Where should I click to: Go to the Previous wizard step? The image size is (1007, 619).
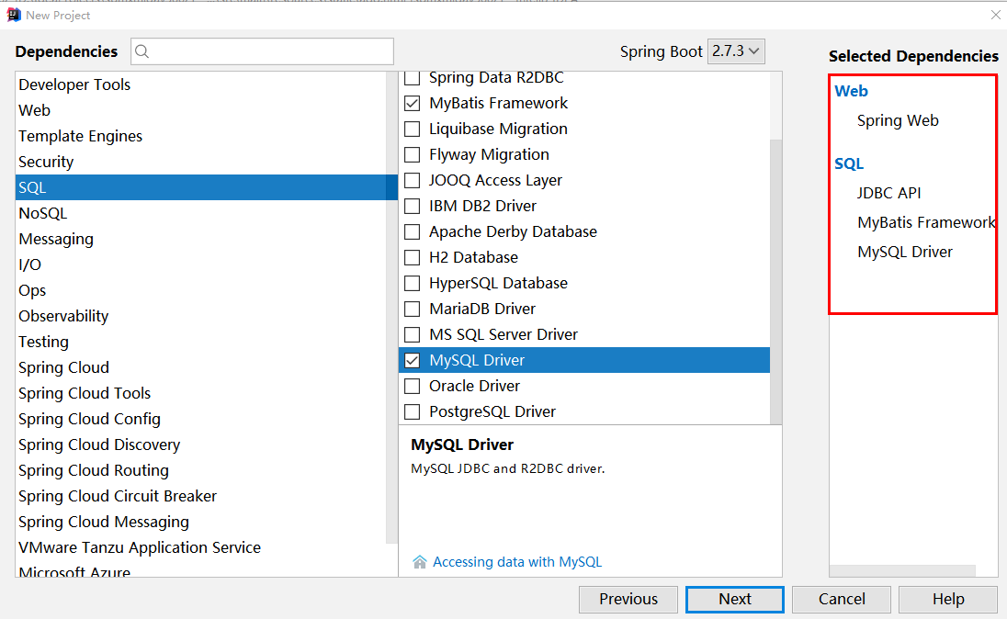tap(628, 599)
